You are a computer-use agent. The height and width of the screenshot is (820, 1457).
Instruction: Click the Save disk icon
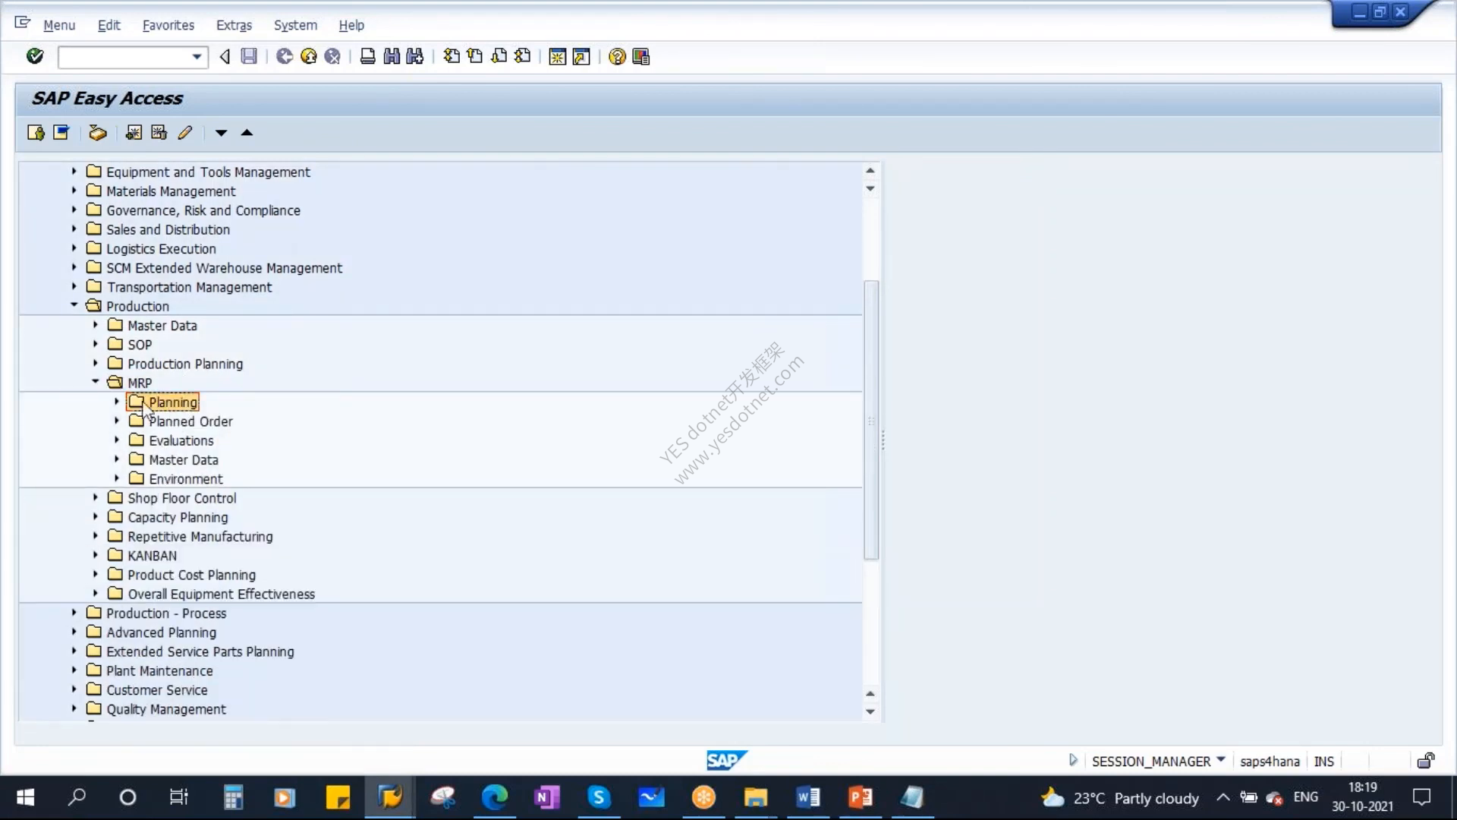tap(249, 56)
